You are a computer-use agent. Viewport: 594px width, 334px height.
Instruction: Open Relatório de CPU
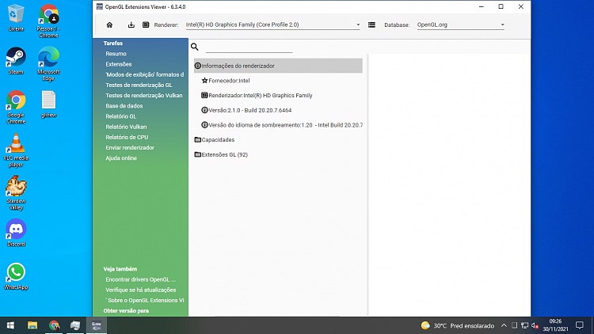tap(127, 137)
